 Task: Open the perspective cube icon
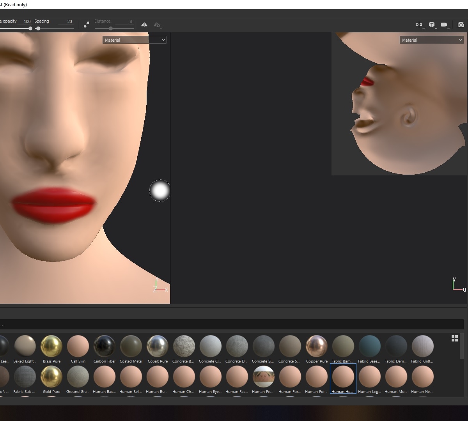point(432,25)
